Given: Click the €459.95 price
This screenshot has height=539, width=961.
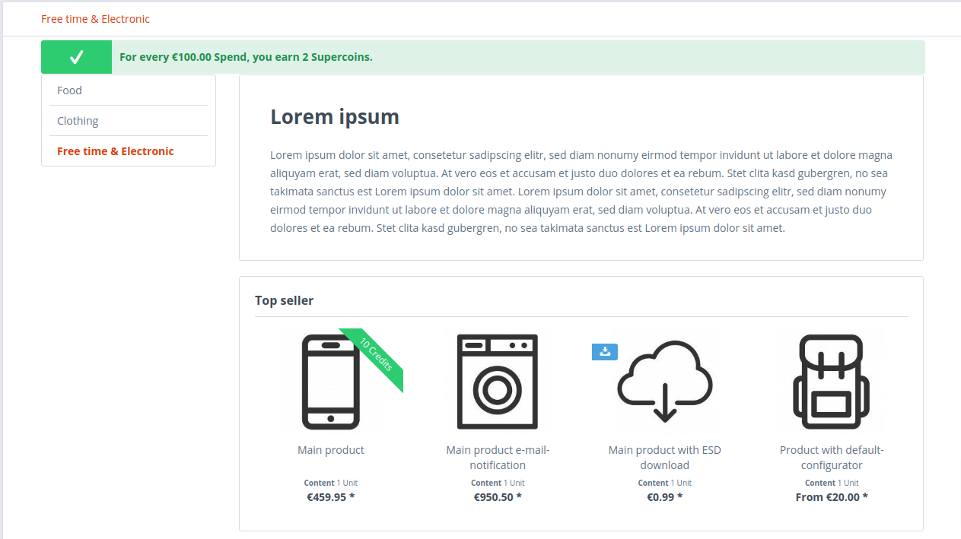Looking at the screenshot, I should pos(331,497).
